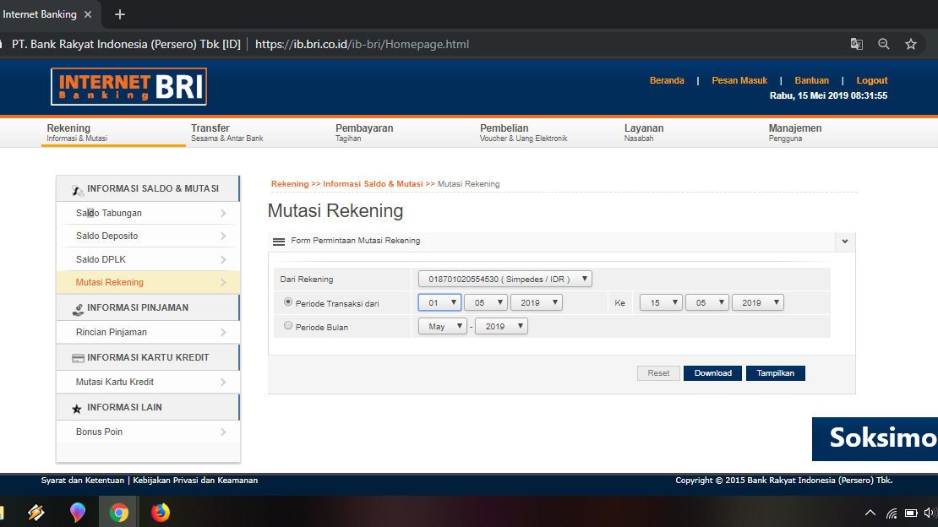This screenshot has width=938, height=527.
Task: Open the Pembayaran Tagihan menu
Action: (363, 133)
